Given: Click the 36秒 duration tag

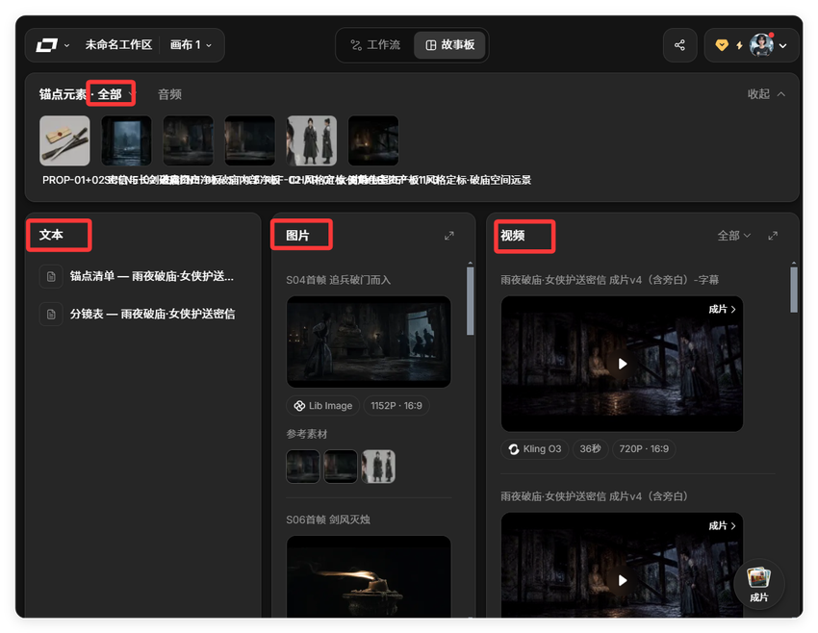Looking at the screenshot, I should point(591,449).
